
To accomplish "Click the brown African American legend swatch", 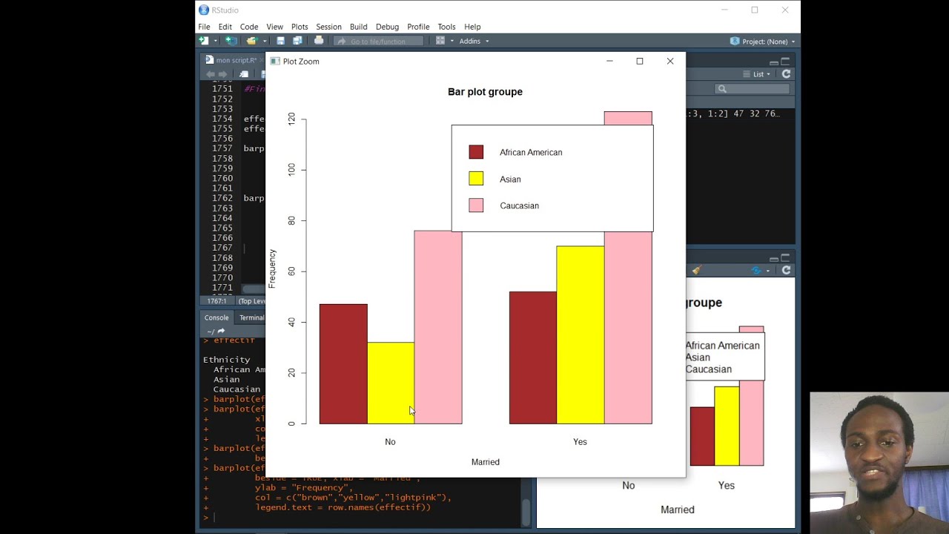I will coord(476,152).
